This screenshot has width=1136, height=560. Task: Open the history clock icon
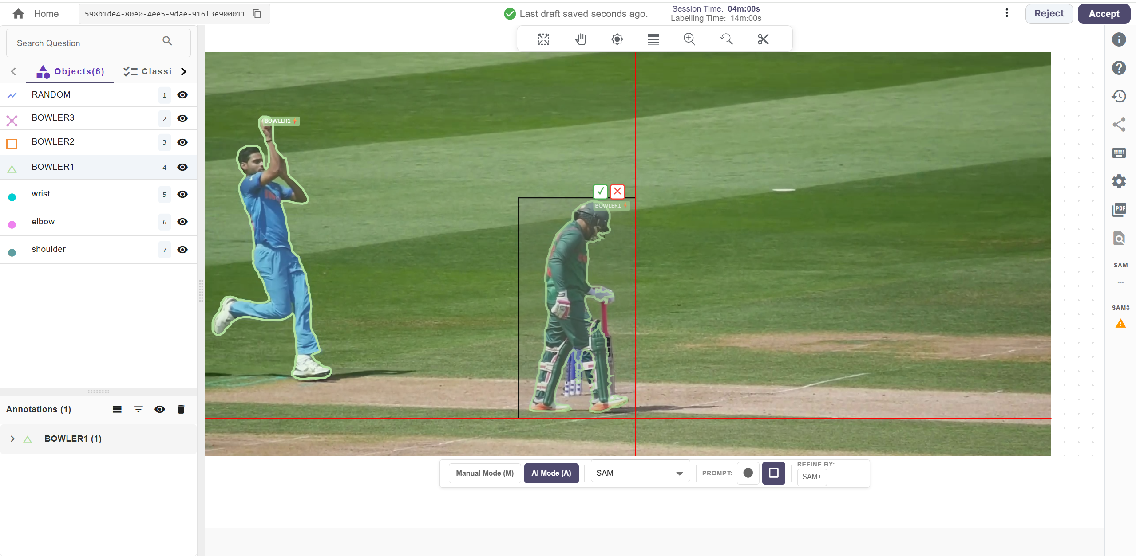click(x=1119, y=96)
